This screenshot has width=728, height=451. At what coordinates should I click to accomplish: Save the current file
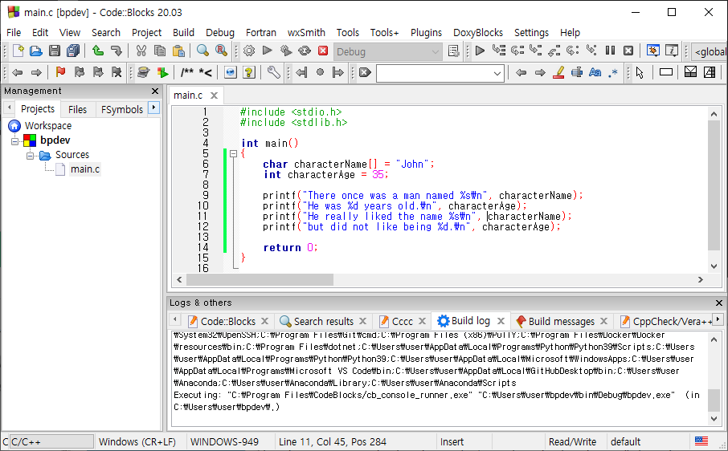(55, 51)
